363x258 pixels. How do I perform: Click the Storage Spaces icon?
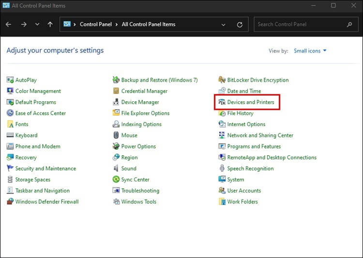(10, 179)
